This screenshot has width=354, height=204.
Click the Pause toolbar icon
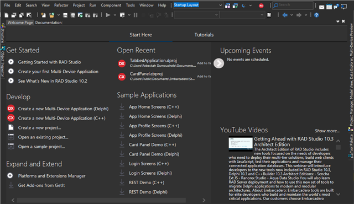136,15
